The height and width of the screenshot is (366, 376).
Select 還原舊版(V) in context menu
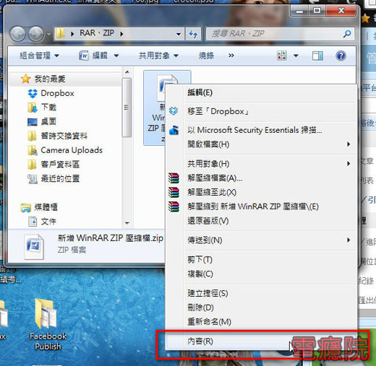[261, 221]
